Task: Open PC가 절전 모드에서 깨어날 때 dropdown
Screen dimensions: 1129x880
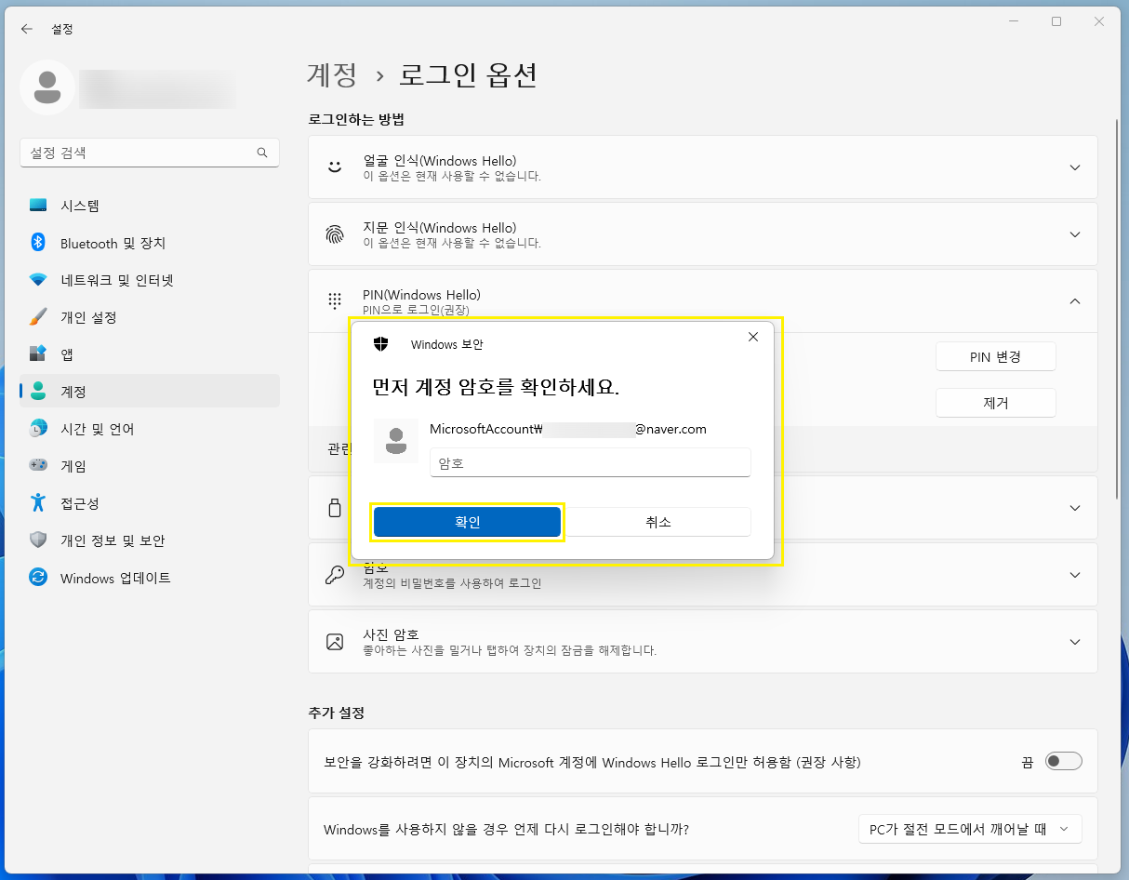Action: click(970, 829)
